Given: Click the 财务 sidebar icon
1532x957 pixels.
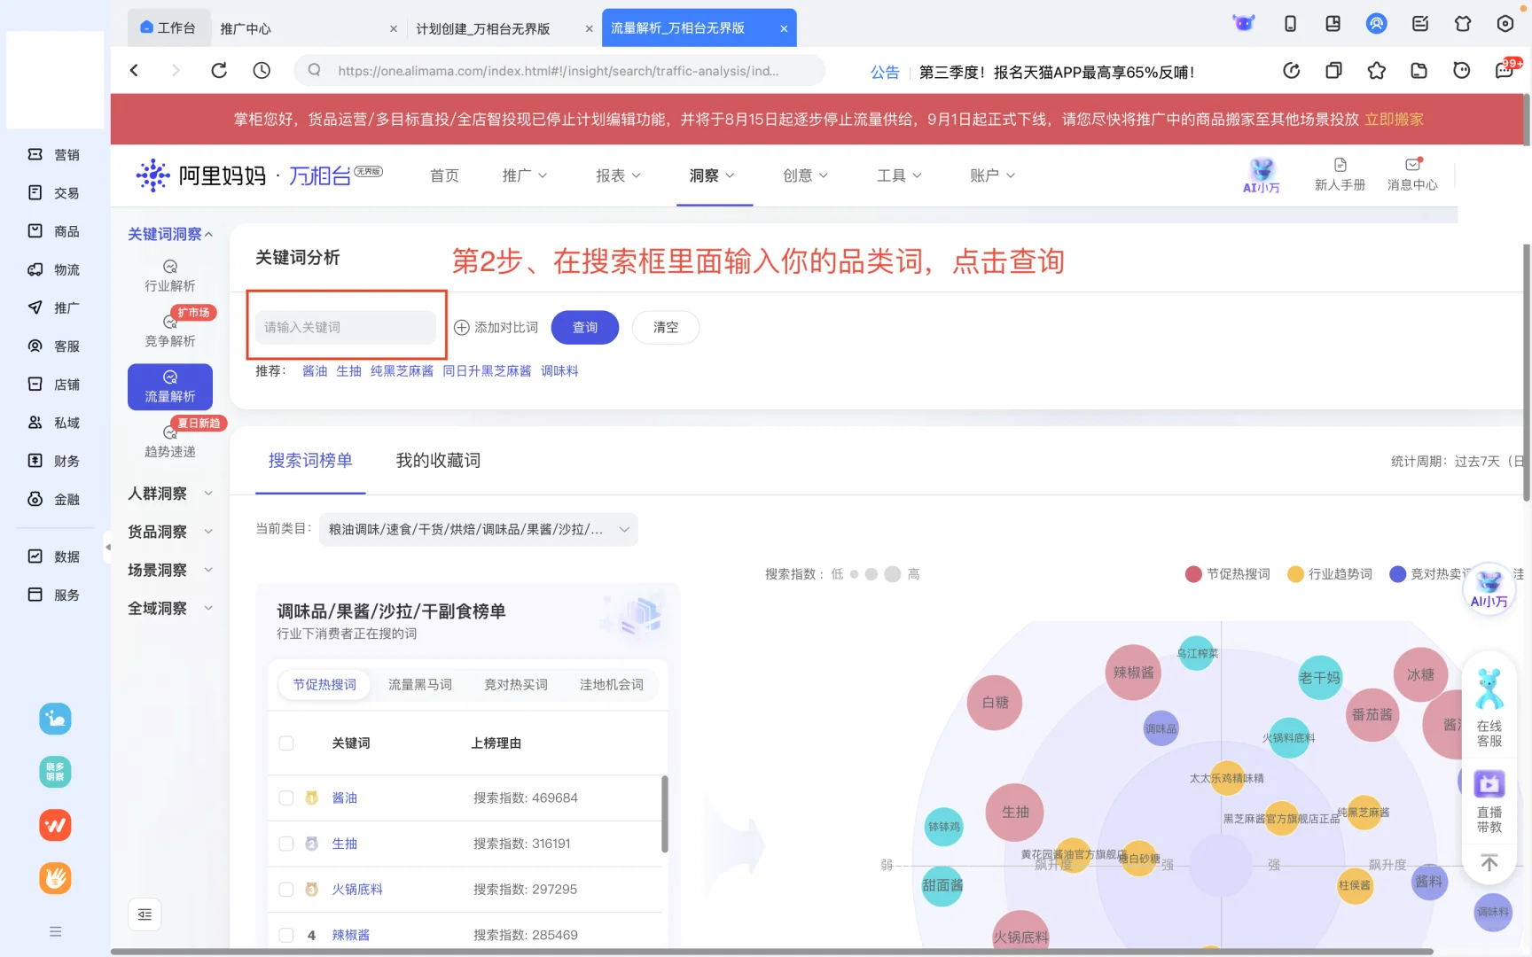Looking at the screenshot, I should click(x=55, y=461).
